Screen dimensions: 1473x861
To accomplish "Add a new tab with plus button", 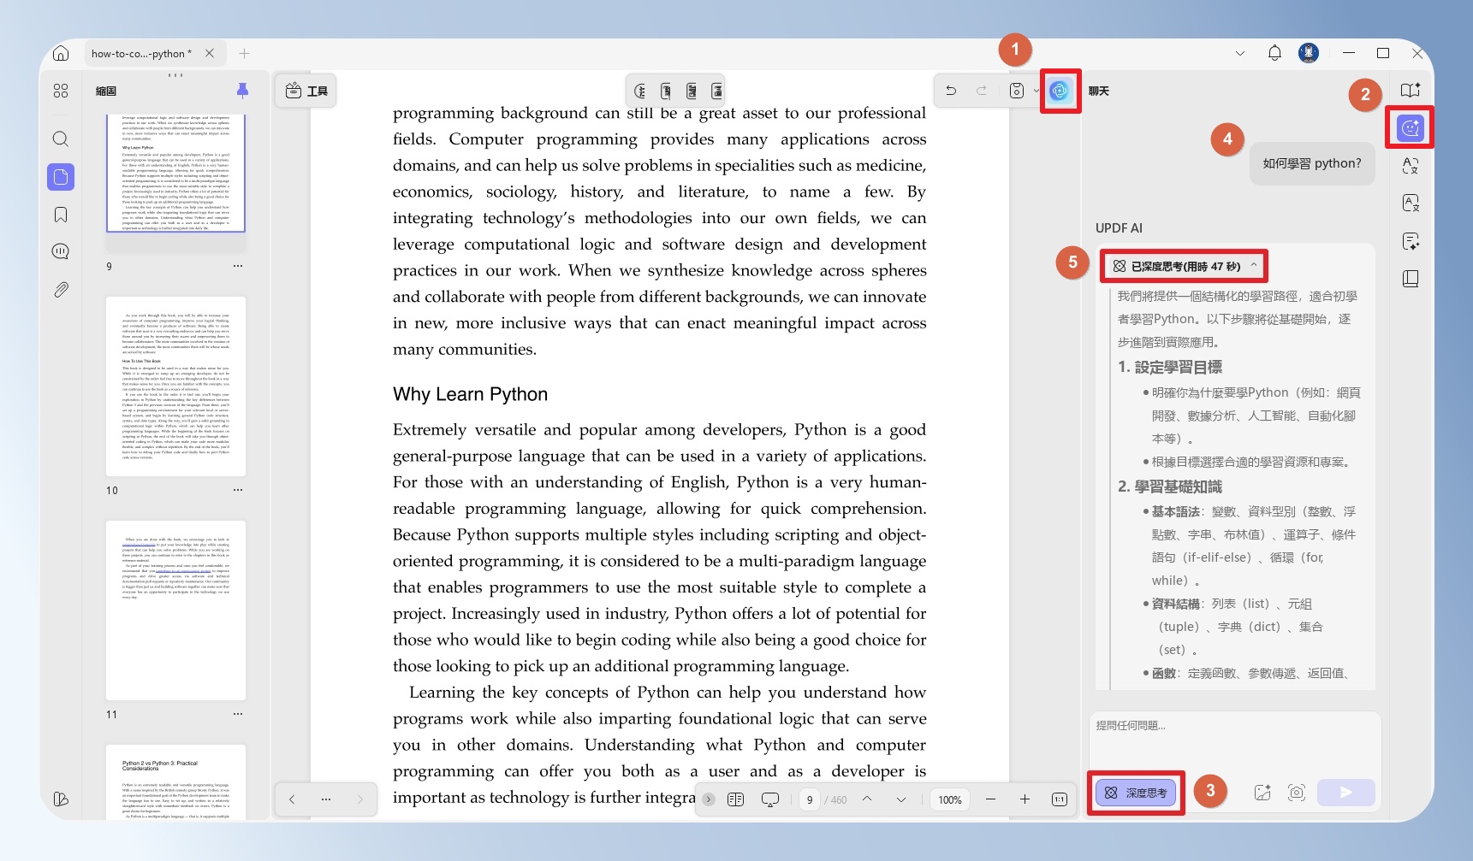I will point(245,53).
